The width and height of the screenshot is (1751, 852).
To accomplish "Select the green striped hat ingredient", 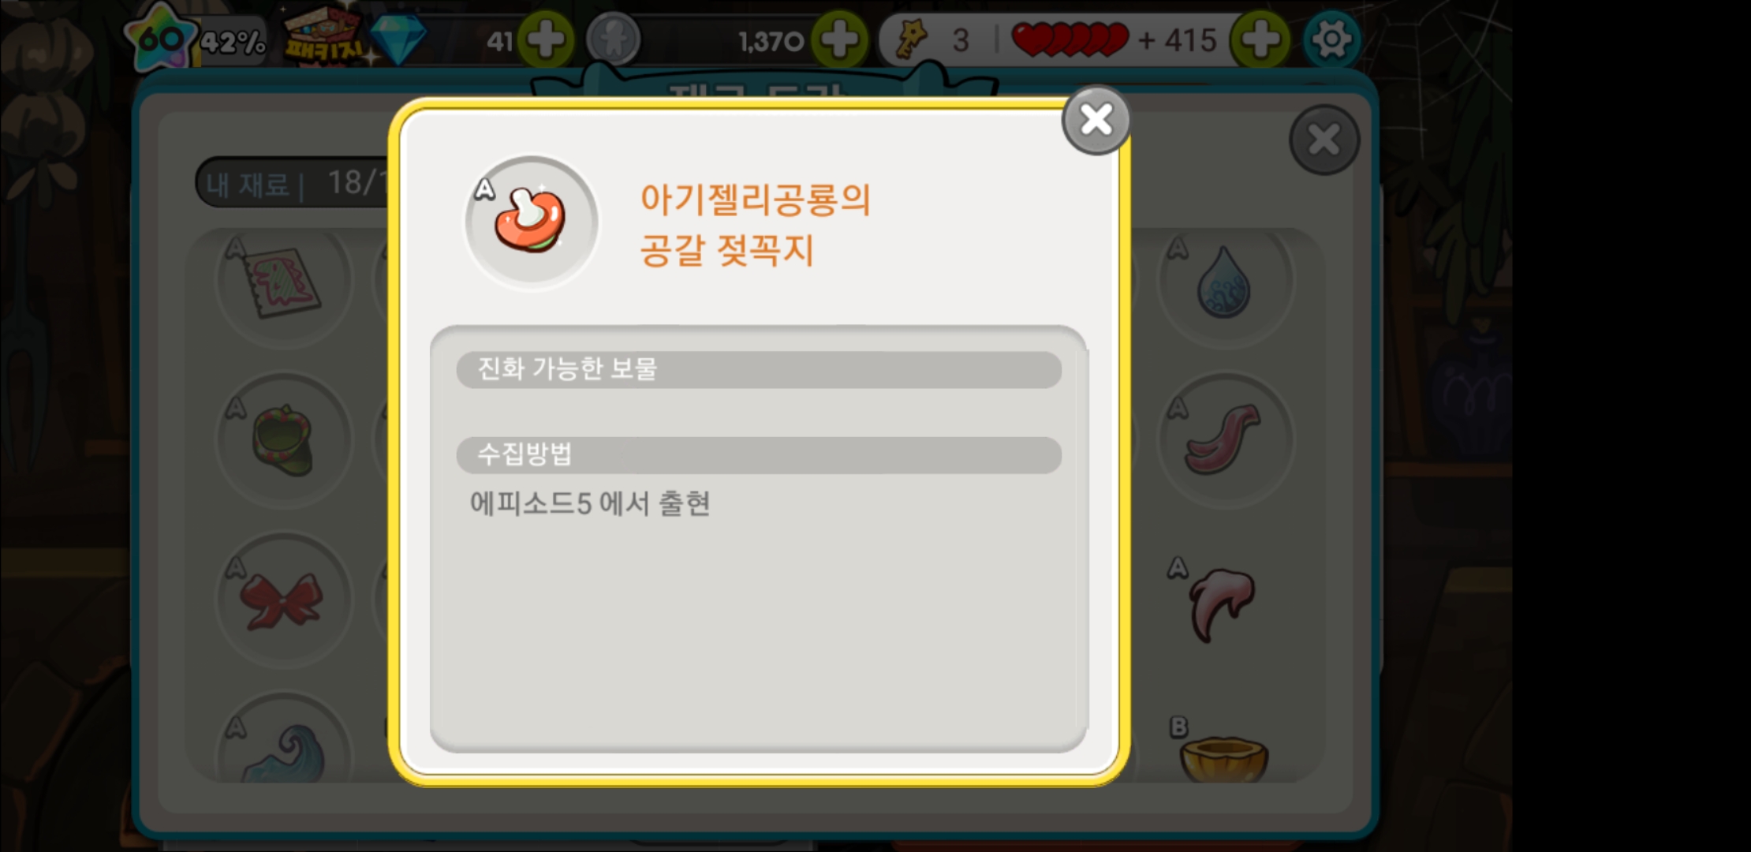I will 282,440.
